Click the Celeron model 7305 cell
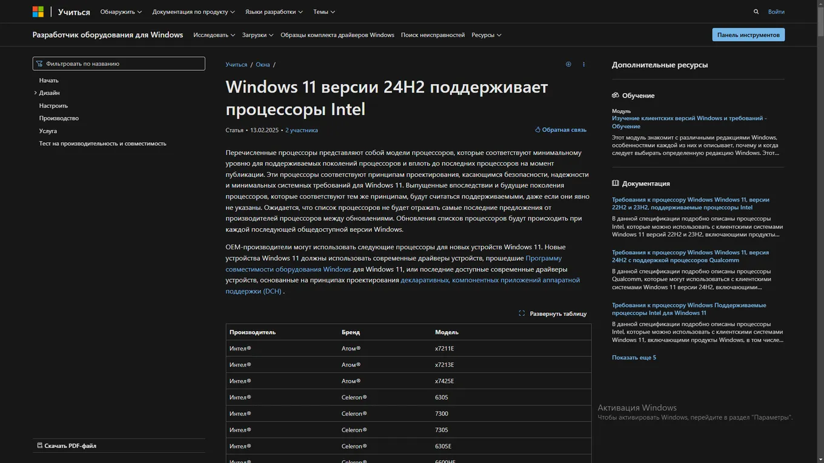 [x=442, y=430]
